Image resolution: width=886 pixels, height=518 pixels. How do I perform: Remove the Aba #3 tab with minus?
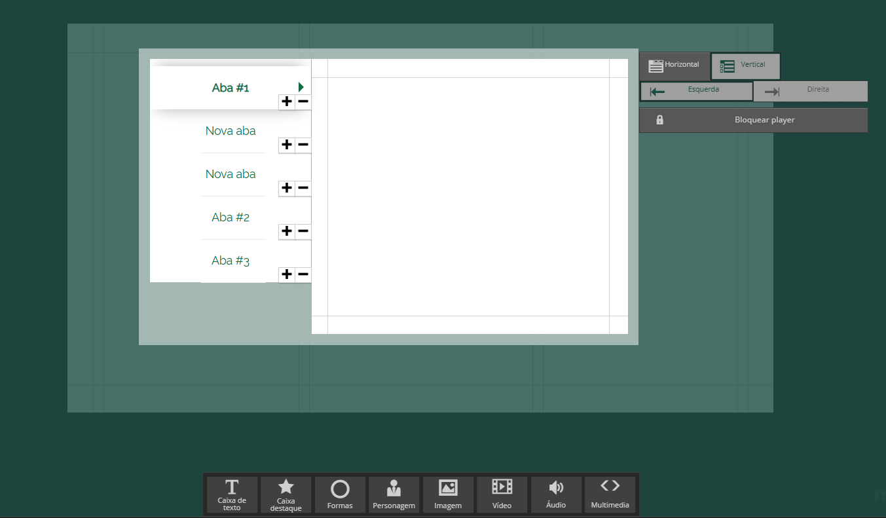pyautogui.click(x=303, y=274)
